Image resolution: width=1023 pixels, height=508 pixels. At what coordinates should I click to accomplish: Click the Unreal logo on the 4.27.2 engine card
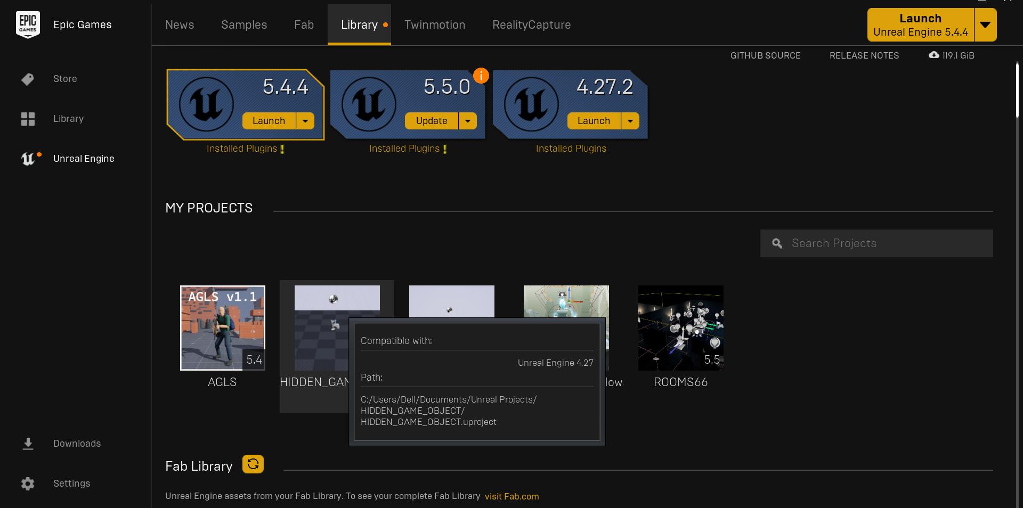[531, 104]
